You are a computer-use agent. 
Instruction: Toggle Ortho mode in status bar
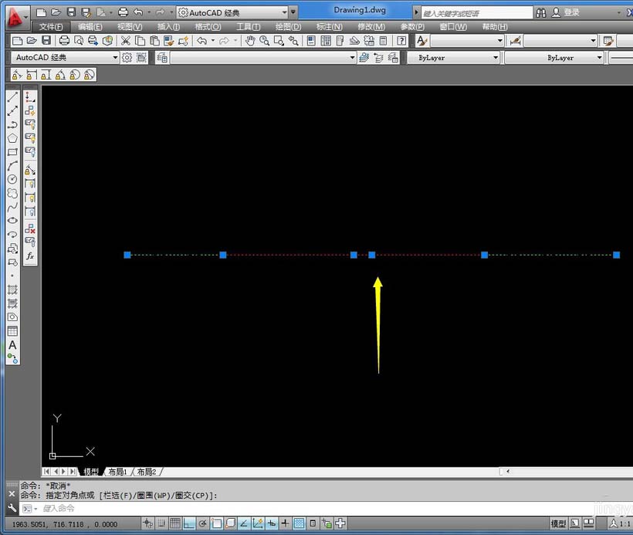point(189,523)
